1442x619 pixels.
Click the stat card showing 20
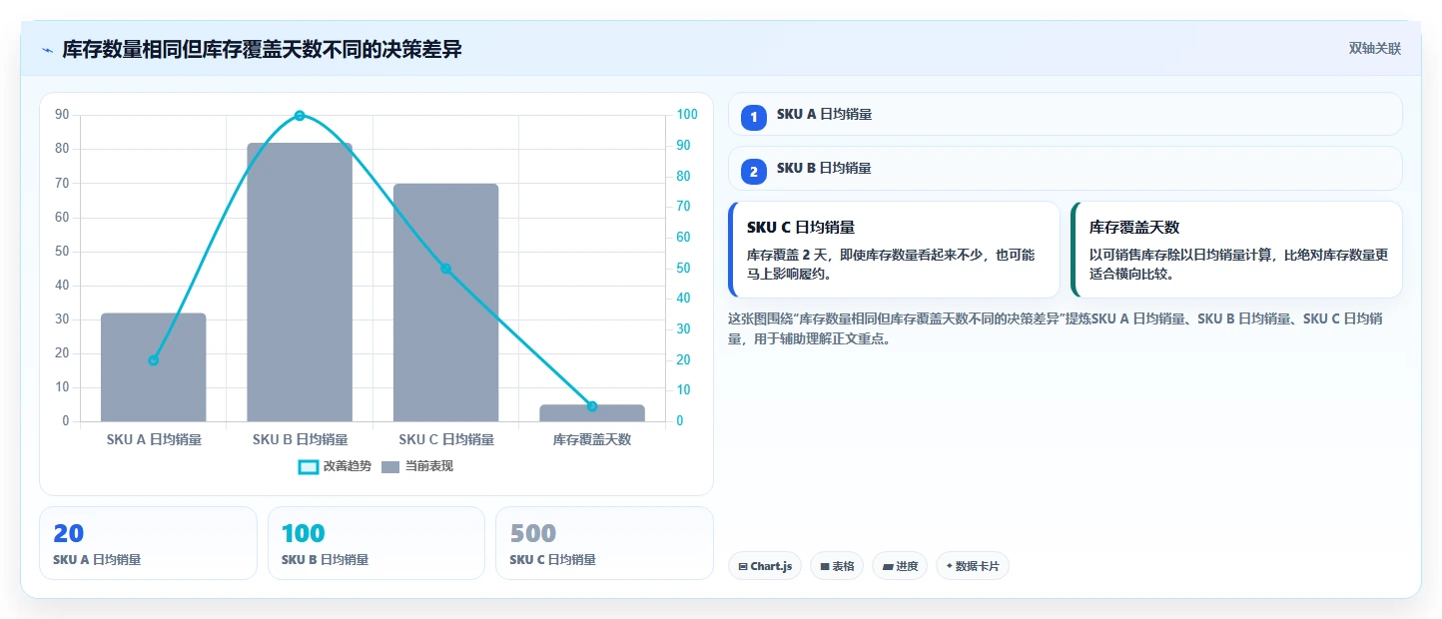click(148, 543)
